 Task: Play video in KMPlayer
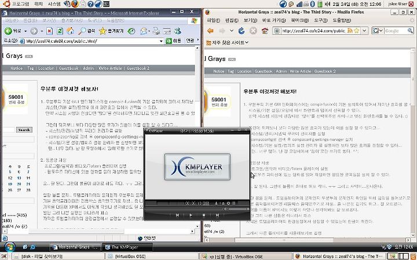[191, 215]
